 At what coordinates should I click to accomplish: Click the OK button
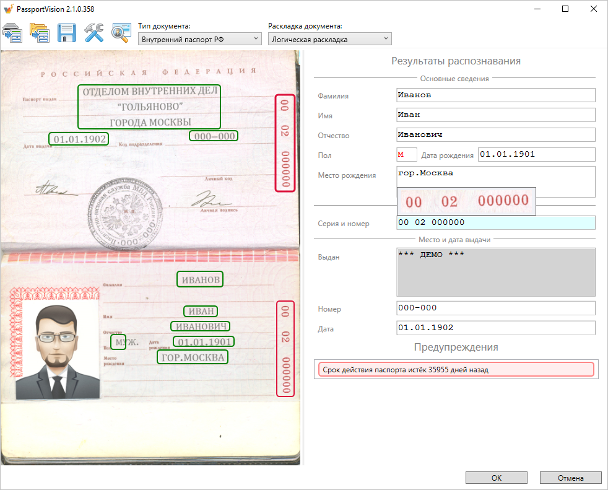click(497, 478)
